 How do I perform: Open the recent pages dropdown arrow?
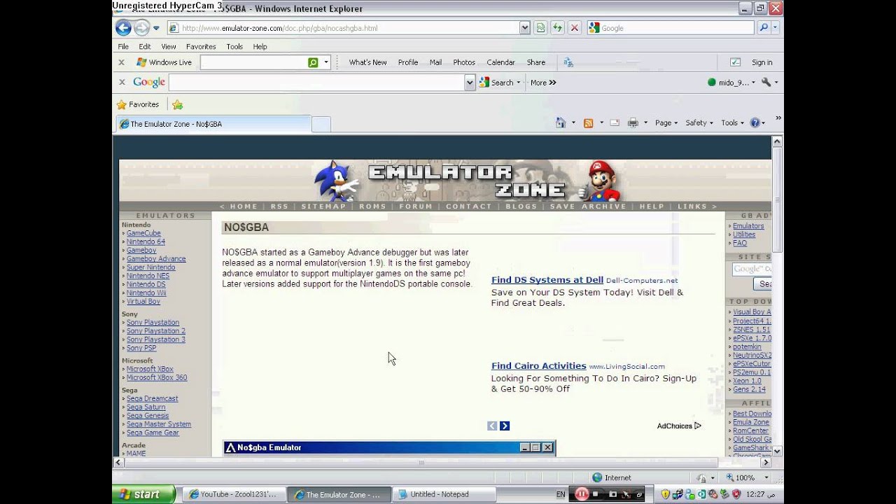pyautogui.click(x=156, y=28)
